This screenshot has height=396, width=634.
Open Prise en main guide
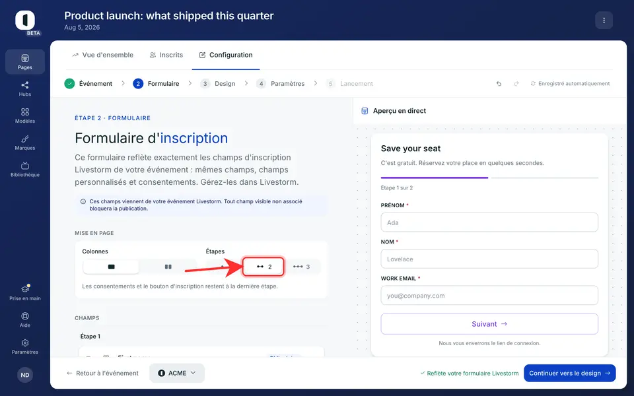[25, 292]
